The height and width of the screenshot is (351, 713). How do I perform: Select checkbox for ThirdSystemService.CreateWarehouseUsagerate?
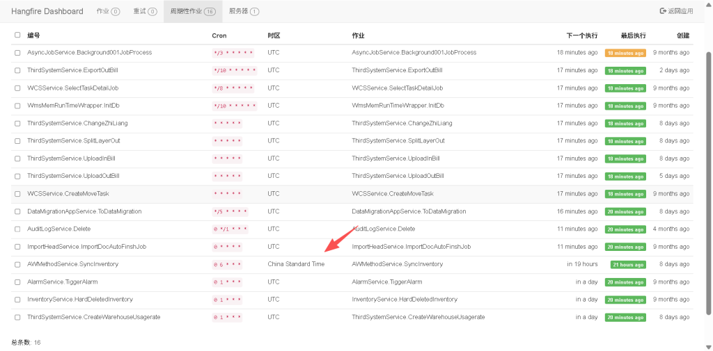tap(17, 317)
